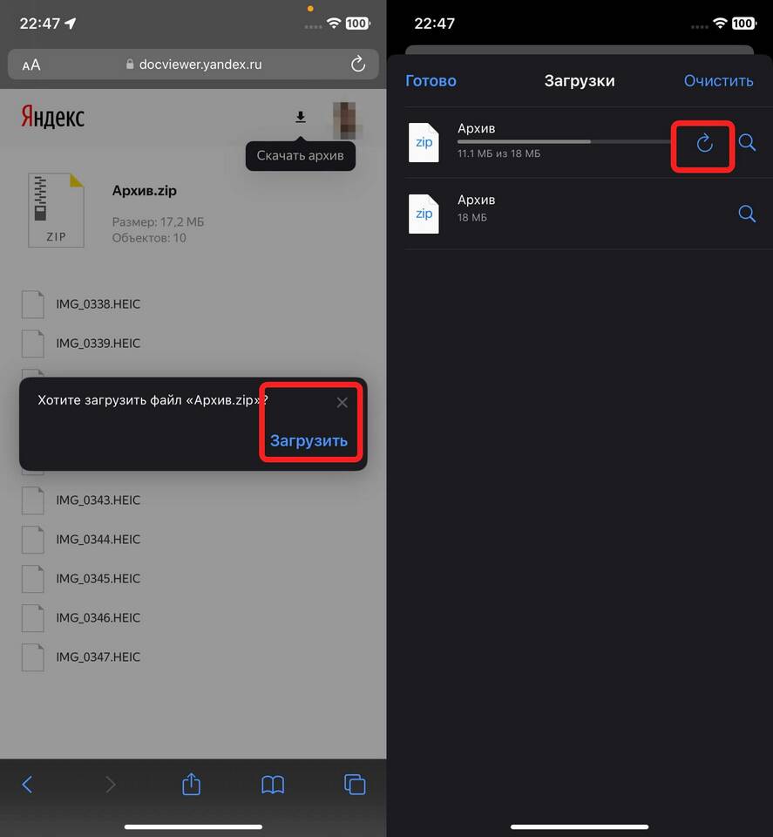Resume the paused Архив download
Screen dimensions: 773x837
click(x=704, y=143)
